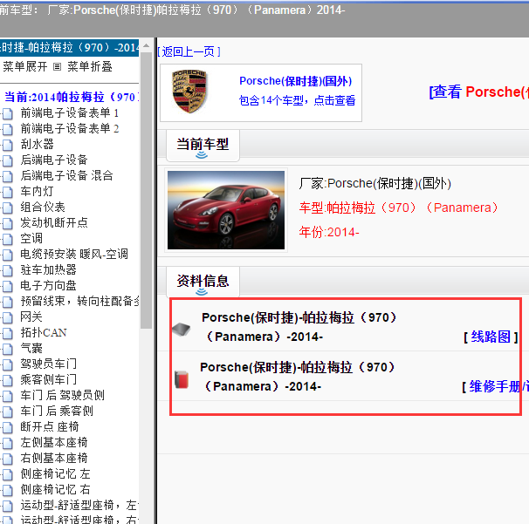This screenshot has height=524, width=529.
Task: Click the gray chip icon beside 线路图 entry
Action: [182, 329]
